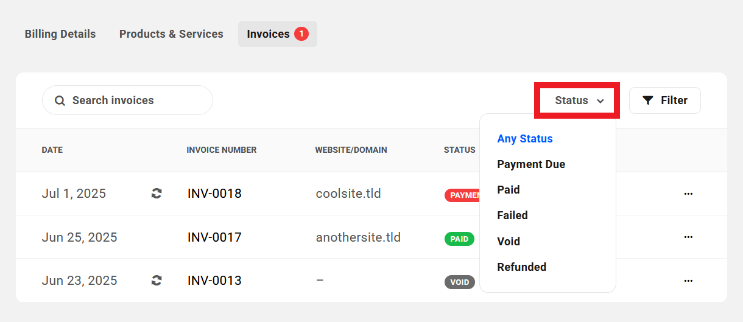Screen dimensions: 743x322
Task: Pick Void from the status list
Action: [x=508, y=242]
